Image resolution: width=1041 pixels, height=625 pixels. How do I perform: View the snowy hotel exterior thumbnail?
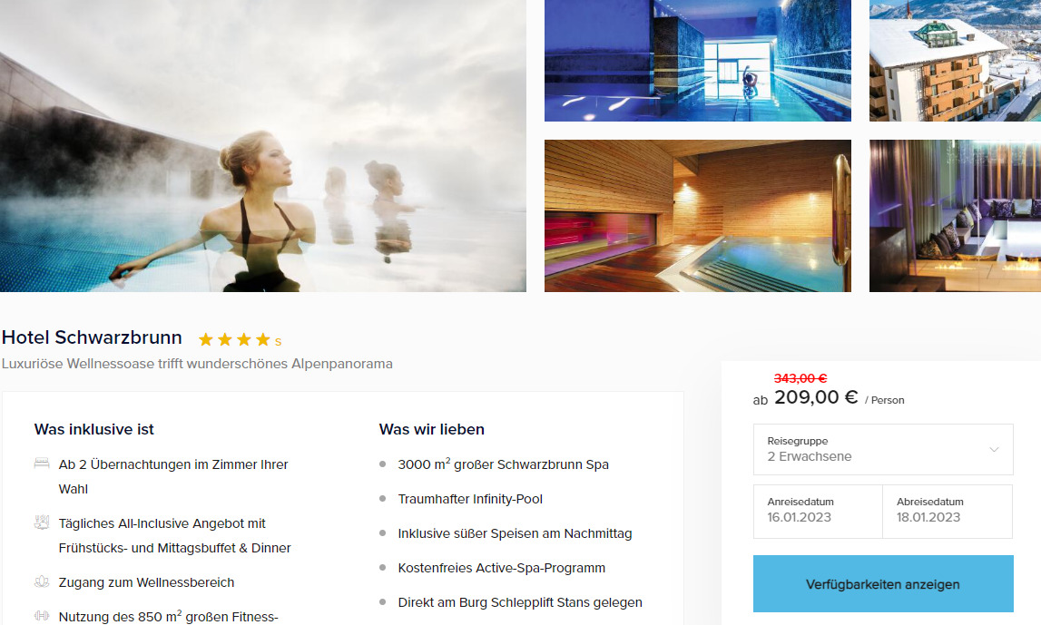[x=956, y=61]
